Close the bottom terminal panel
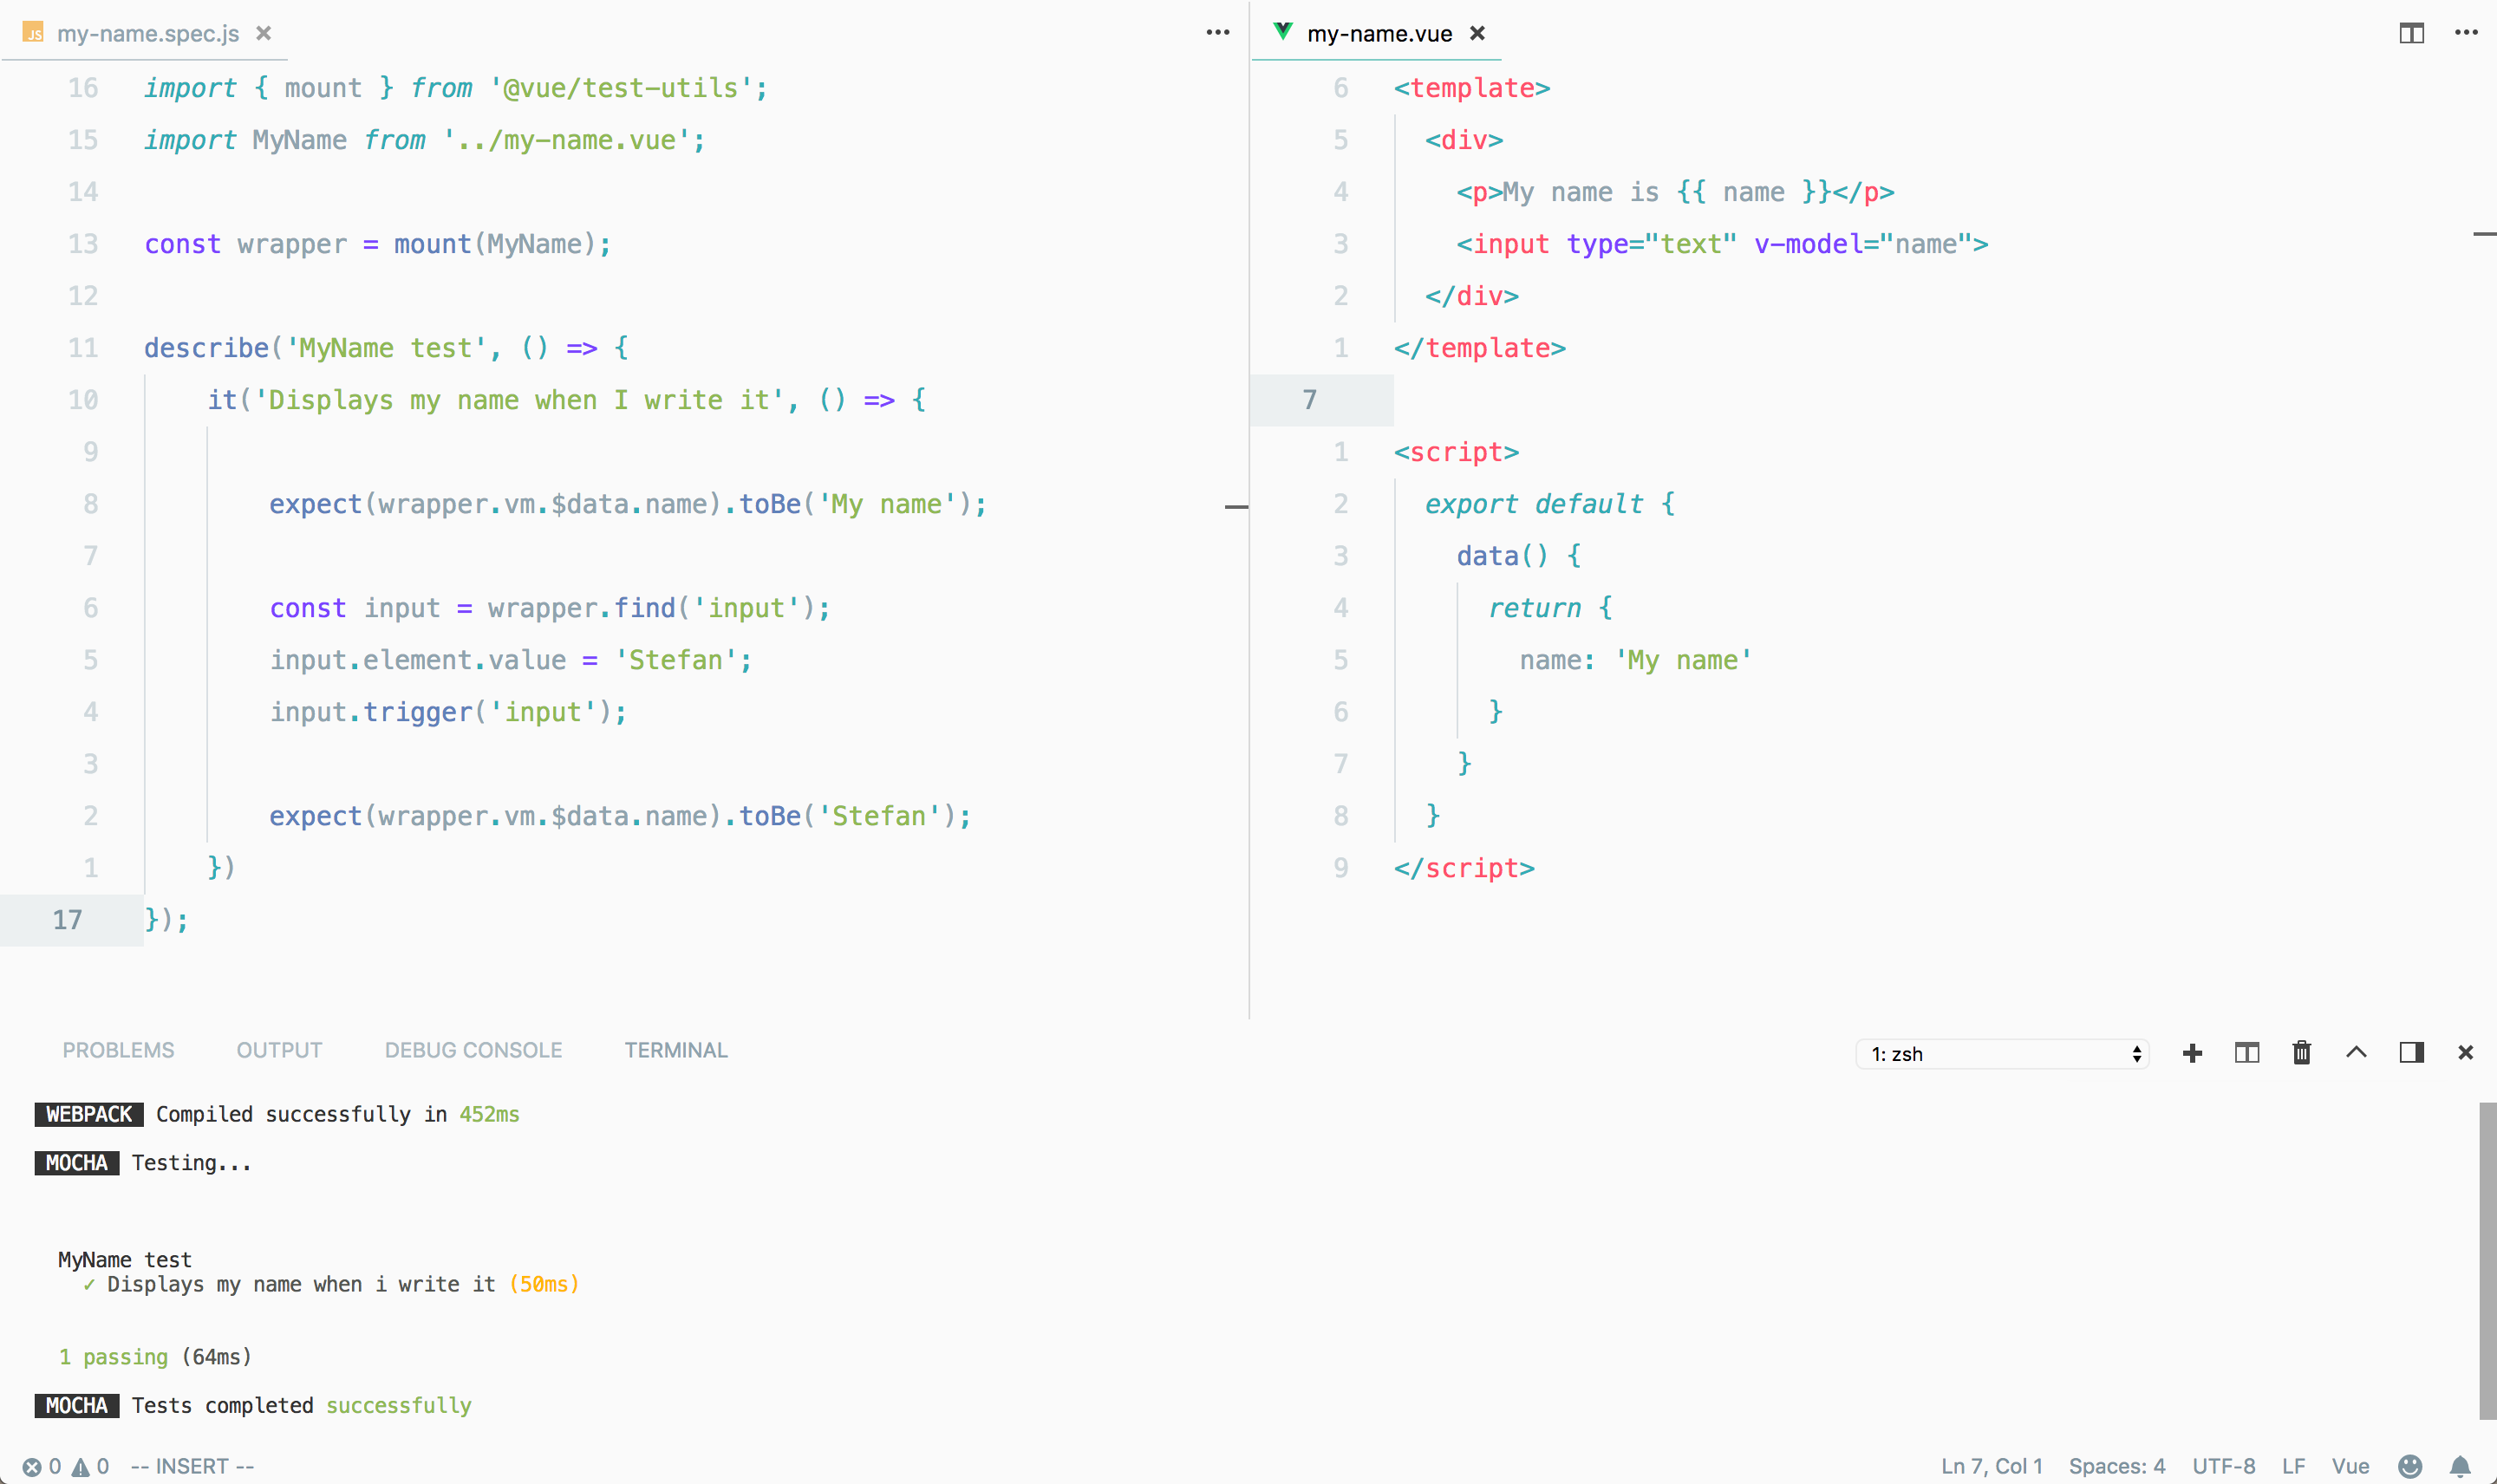Image resolution: width=2497 pixels, height=1484 pixels. pyautogui.click(x=2465, y=1053)
